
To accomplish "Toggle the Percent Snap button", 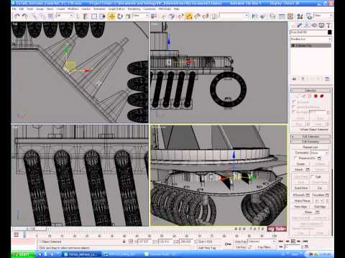I will [x=197, y=16].
